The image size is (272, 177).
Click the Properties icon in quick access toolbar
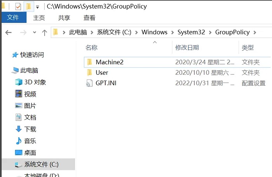(18, 7)
